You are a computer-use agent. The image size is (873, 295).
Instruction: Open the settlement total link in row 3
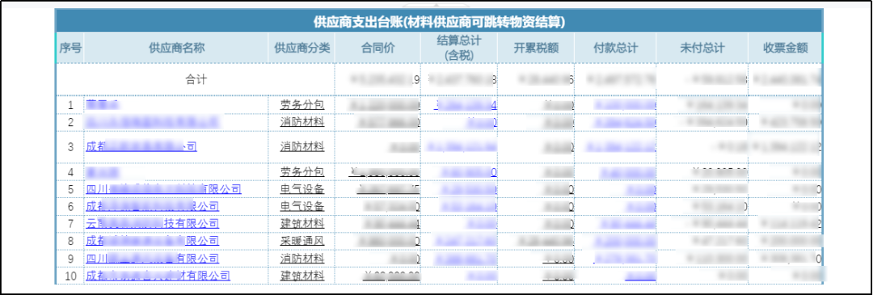461,147
